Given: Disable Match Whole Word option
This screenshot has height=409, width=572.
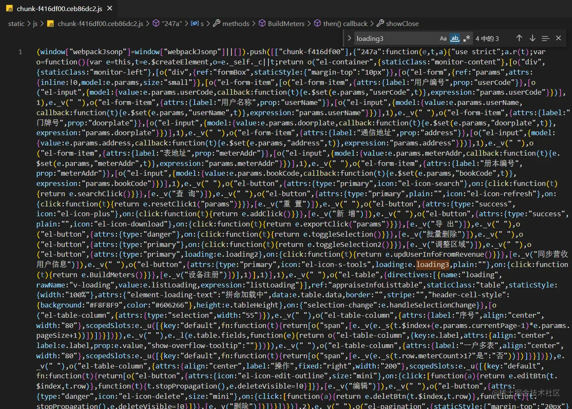Looking at the screenshot, I should tap(455, 38).
